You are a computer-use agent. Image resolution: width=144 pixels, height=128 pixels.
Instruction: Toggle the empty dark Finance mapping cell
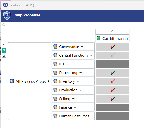tap(112, 107)
